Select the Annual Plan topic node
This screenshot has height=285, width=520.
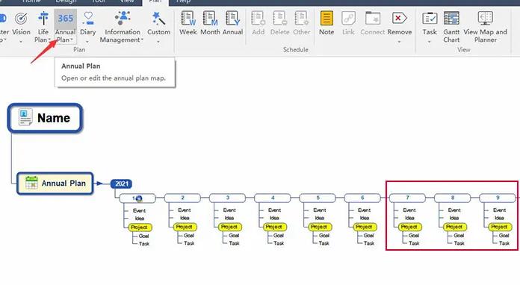pos(55,184)
